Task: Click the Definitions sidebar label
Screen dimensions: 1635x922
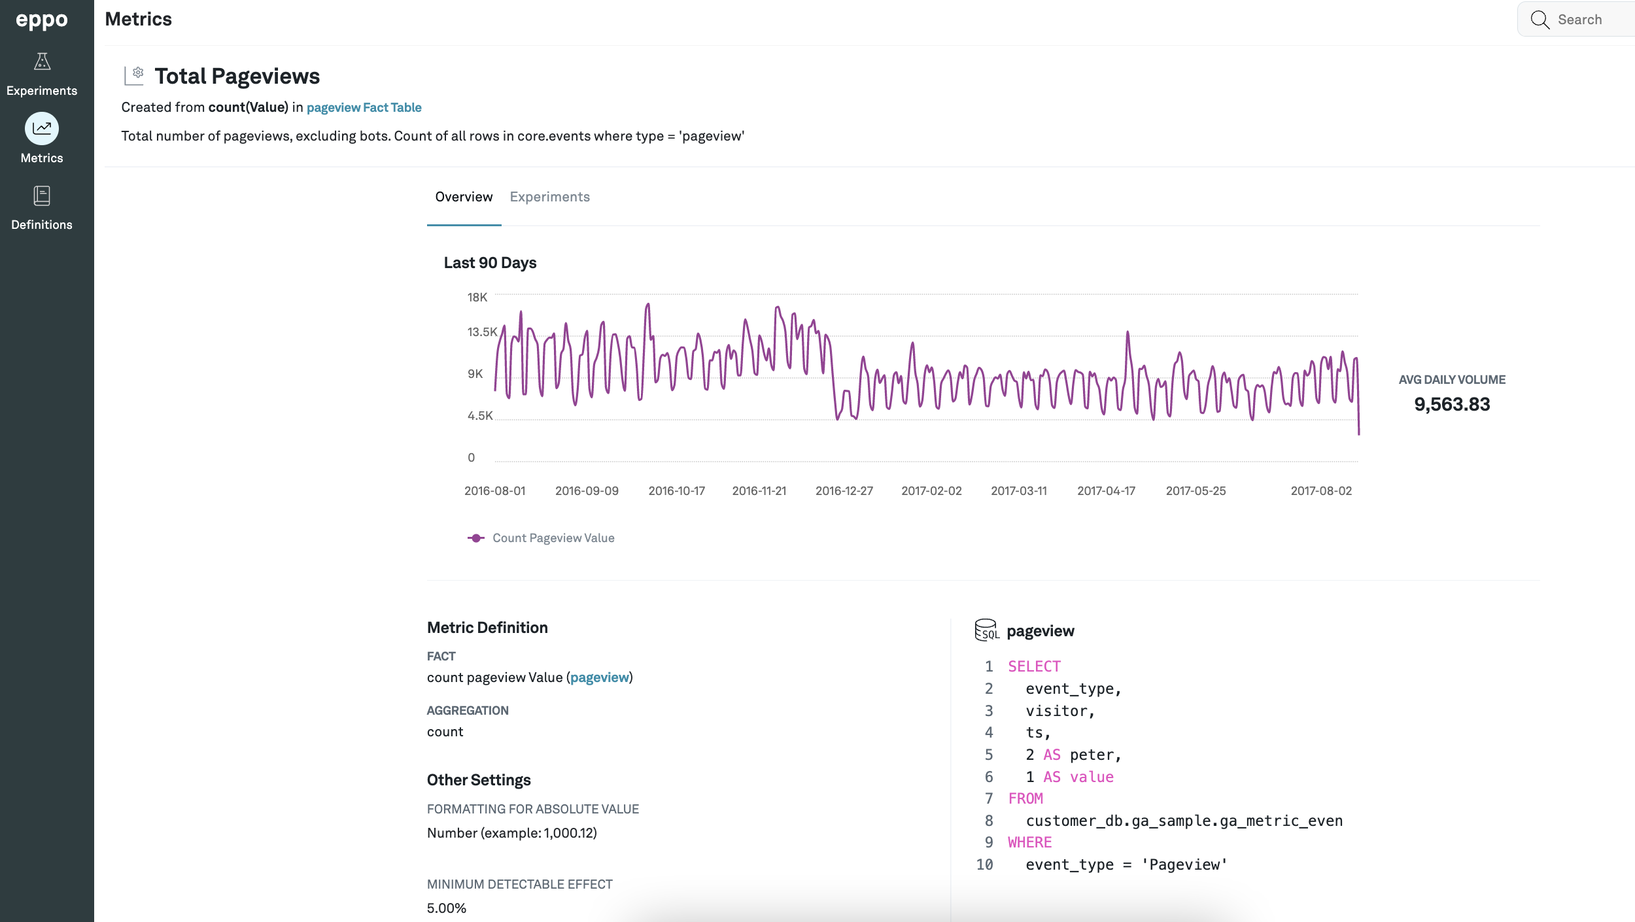Action: (42, 224)
